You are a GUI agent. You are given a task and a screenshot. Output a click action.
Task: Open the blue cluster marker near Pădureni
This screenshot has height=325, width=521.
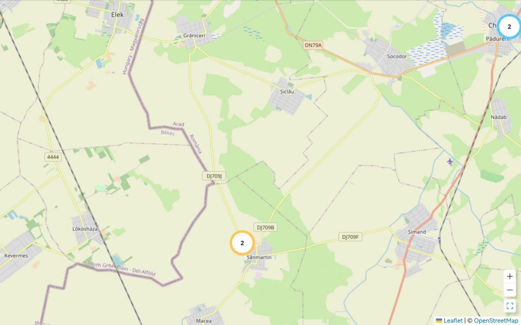click(509, 26)
